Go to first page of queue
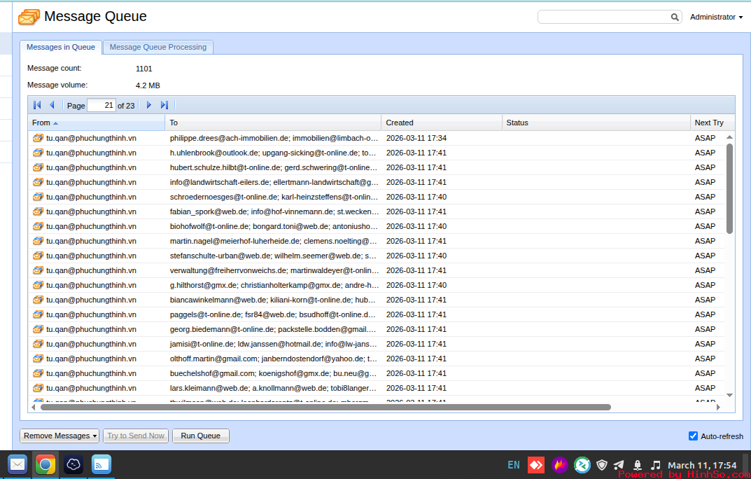 37,105
